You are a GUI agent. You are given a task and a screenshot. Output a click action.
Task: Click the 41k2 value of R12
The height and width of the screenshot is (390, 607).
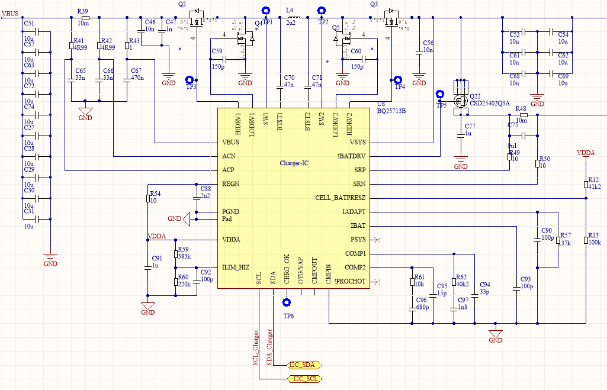(595, 186)
